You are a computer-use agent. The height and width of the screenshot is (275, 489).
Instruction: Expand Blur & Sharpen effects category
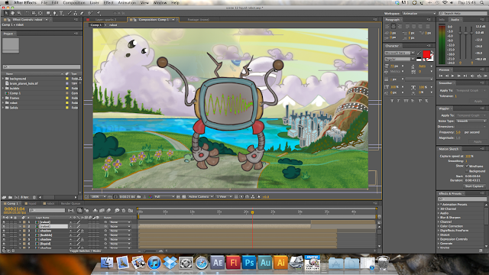(439, 218)
